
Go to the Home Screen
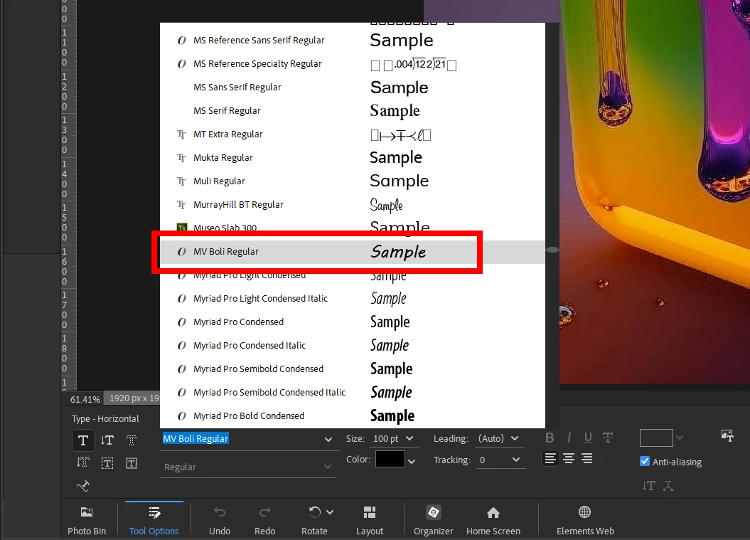coord(493,520)
